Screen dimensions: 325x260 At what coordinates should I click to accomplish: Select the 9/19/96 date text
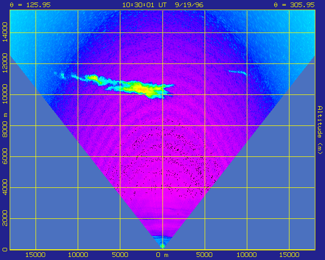pos(189,5)
